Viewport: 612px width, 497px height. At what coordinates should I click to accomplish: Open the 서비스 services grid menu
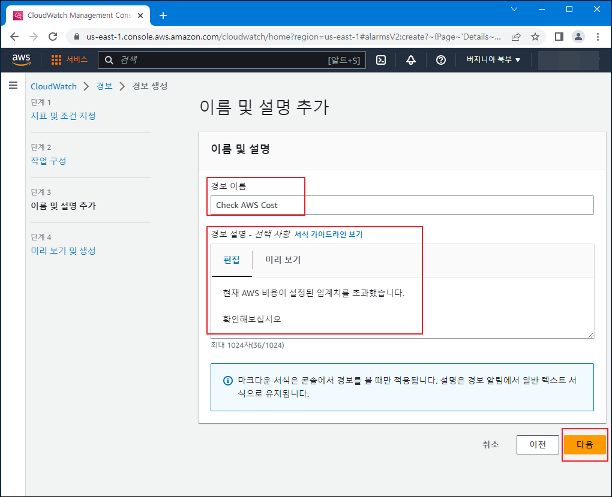(x=69, y=60)
